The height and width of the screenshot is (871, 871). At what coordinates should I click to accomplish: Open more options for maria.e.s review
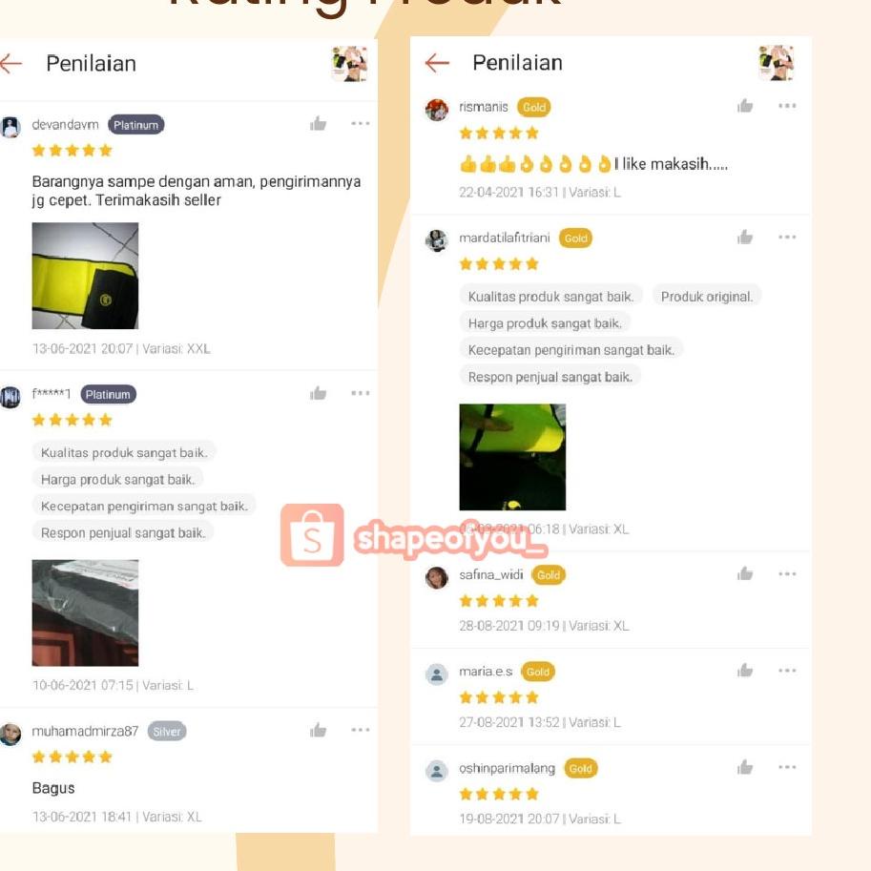tap(787, 671)
